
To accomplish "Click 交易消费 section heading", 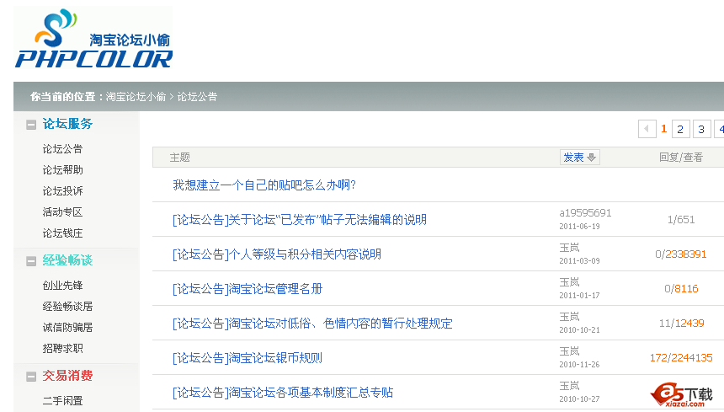I will click(67, 376).
